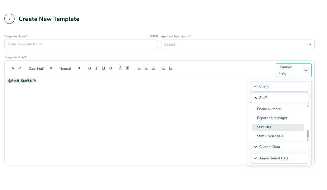Toggle bold formatting
Screen dimensions: 327x190
(x=89, y=68)
